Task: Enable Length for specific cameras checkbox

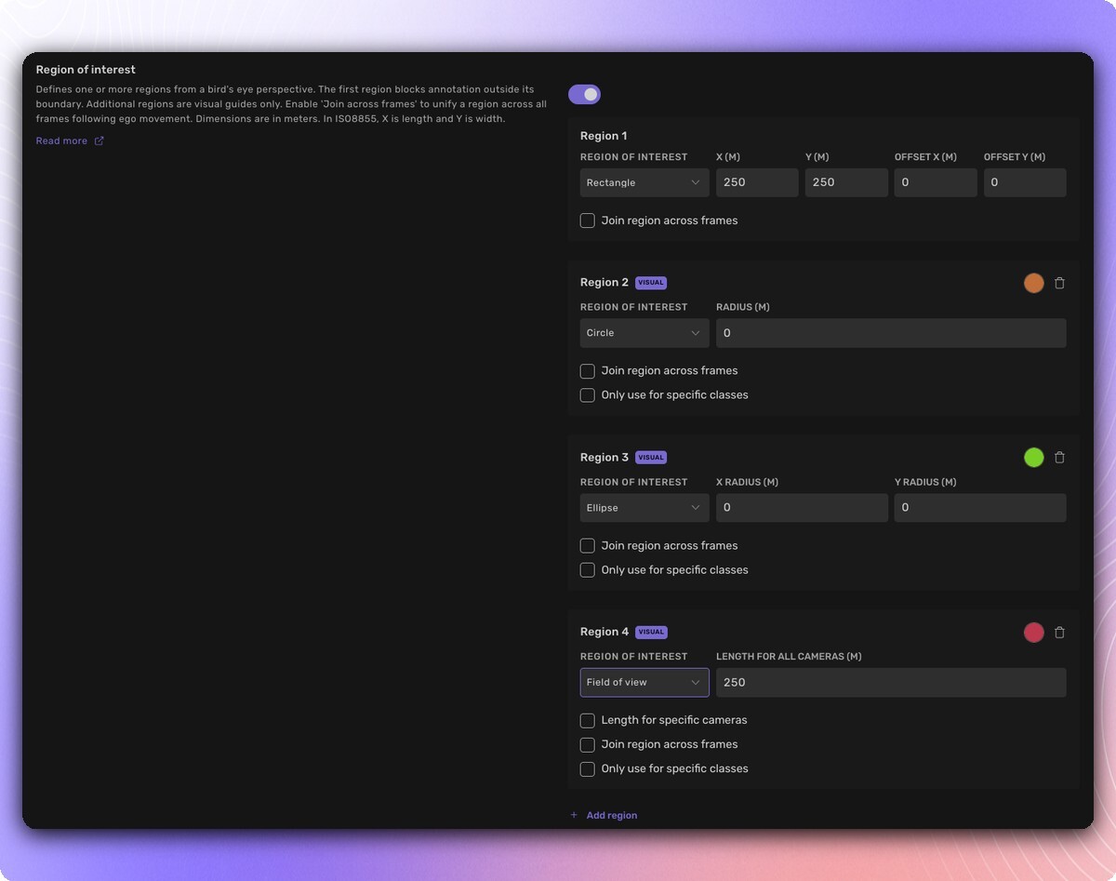Action: 588,720
